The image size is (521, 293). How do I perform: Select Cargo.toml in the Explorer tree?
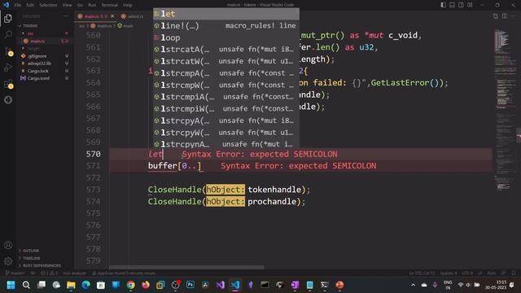click(x=45, y=78)
